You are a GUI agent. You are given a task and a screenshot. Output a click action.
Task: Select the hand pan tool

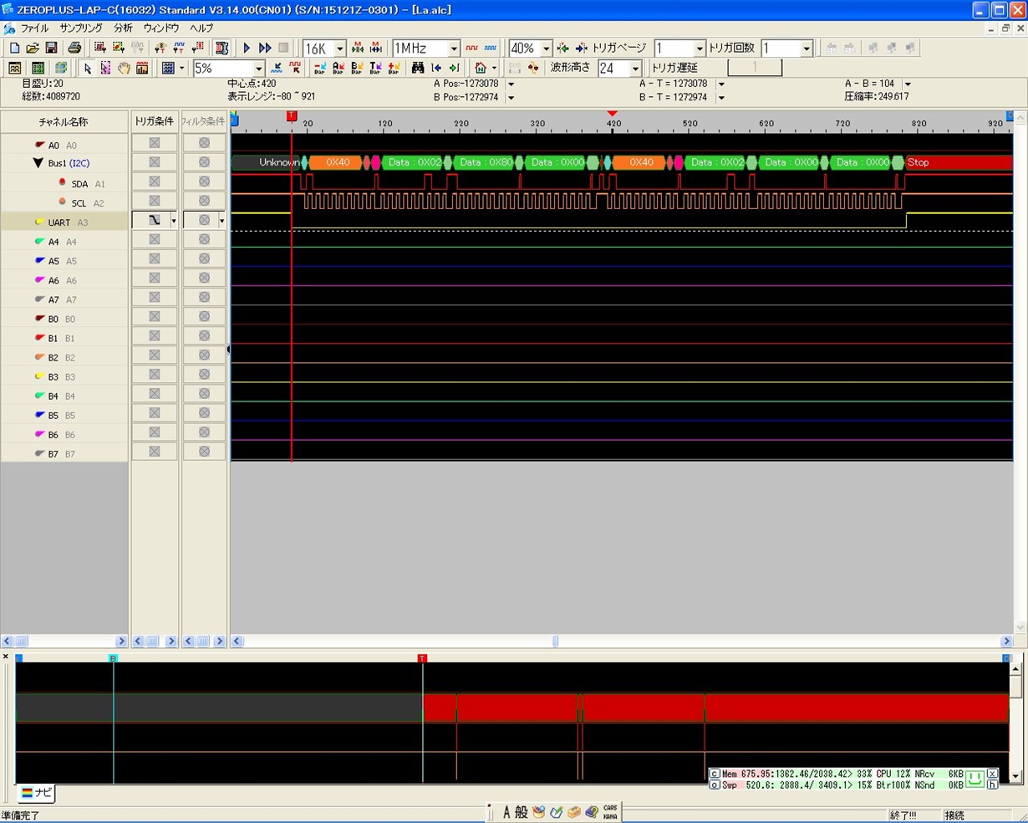click(124, 68)
